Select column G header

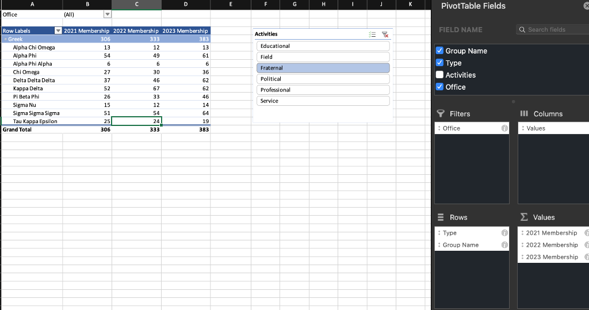(x=294, y=5)
